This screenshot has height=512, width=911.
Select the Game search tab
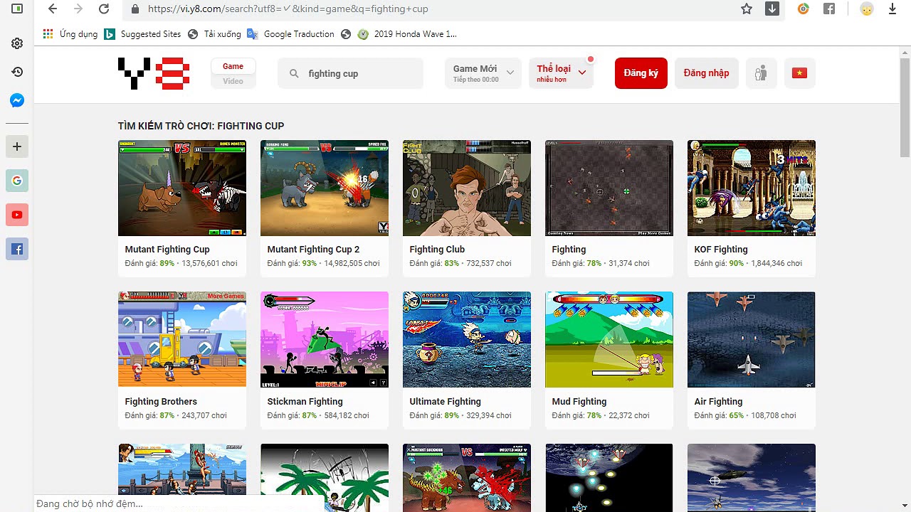click(233, 66)
